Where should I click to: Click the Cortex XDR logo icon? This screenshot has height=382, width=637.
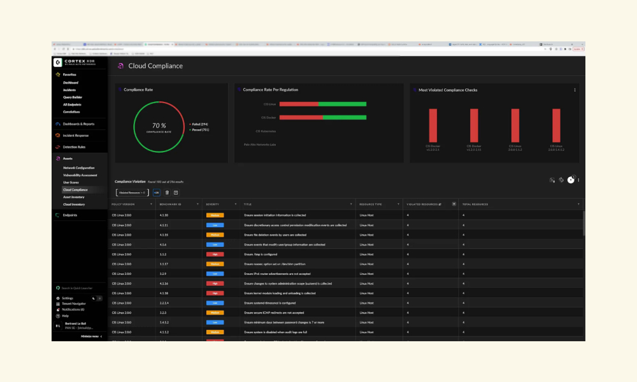click(x=58, y=62)
